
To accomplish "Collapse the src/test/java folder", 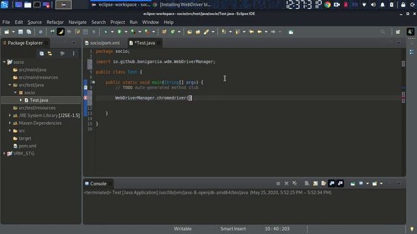I will (x=10, y=85).
